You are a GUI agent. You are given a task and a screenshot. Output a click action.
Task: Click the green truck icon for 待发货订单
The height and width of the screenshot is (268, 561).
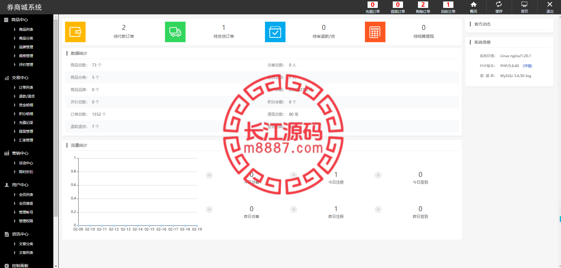pos(175,32)
